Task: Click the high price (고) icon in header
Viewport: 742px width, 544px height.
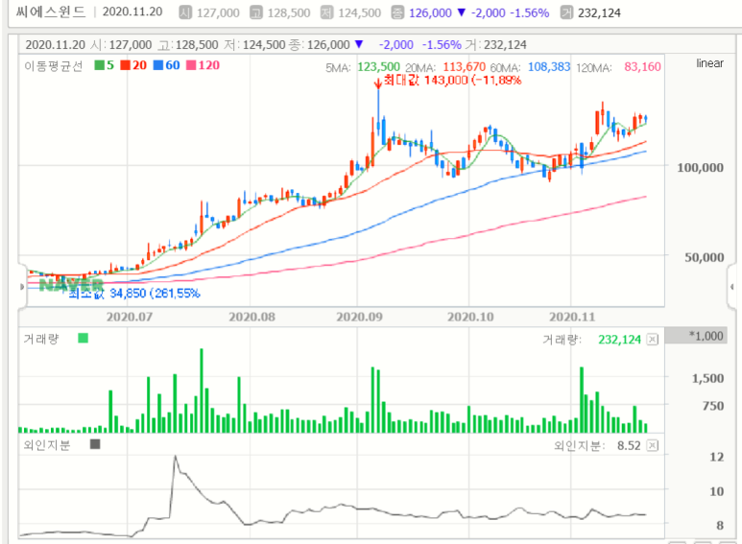Action: click(x=256, y=12)
